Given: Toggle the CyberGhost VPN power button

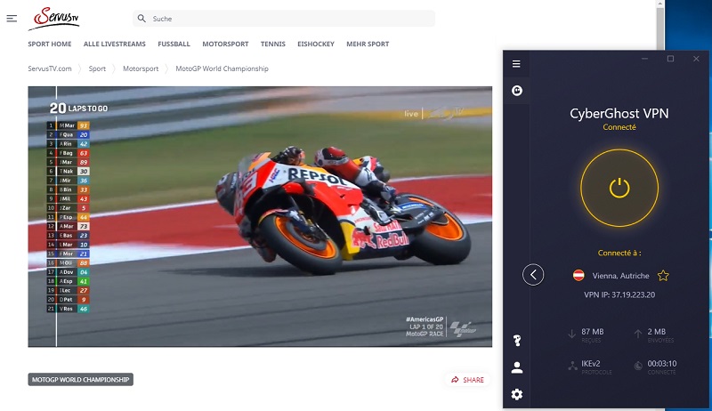Looking at the screenshot, I should tap(619, 188).
